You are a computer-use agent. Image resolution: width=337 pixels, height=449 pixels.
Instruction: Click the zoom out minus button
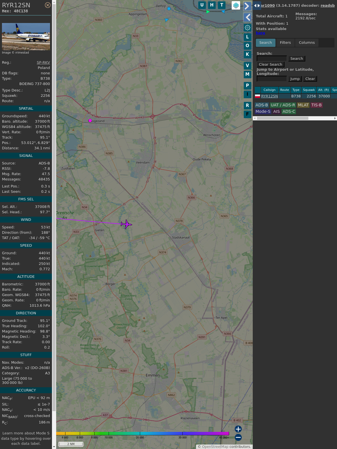tap(238, 437)
